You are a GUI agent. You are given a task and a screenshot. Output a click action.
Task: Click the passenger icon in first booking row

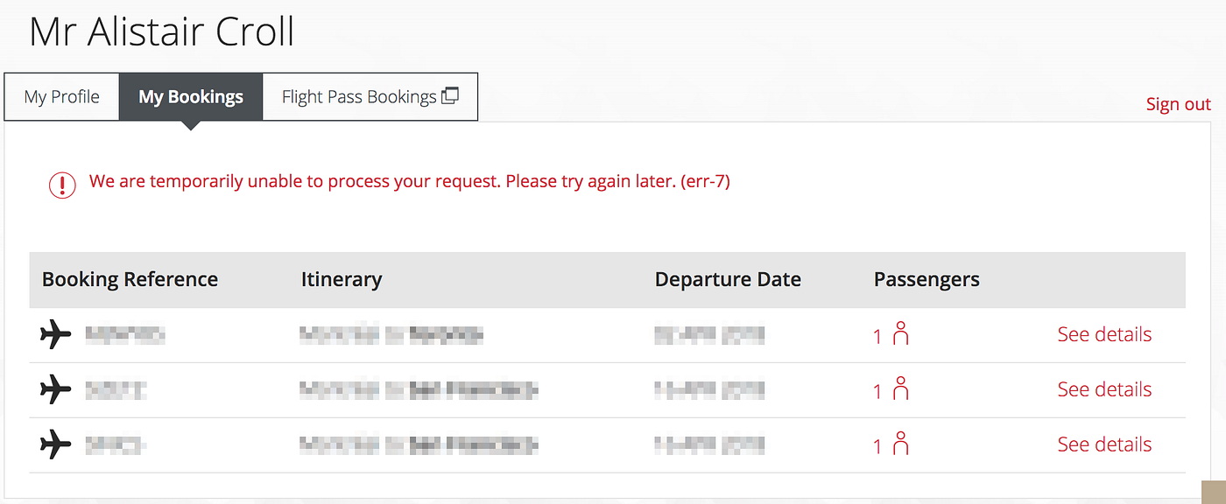(x=900, y=334)
